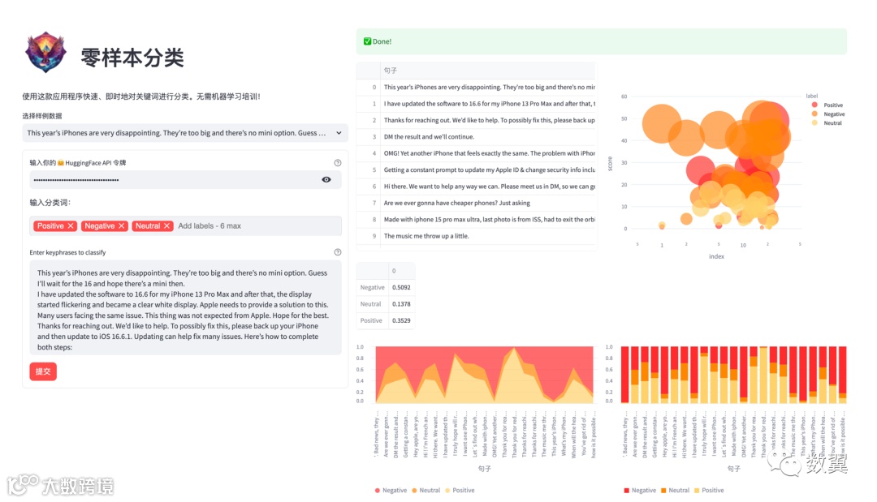The image size is (877, 502).
Task: Select row 'Getting a constant prompt to update'
Action: [x=477, y=169]
